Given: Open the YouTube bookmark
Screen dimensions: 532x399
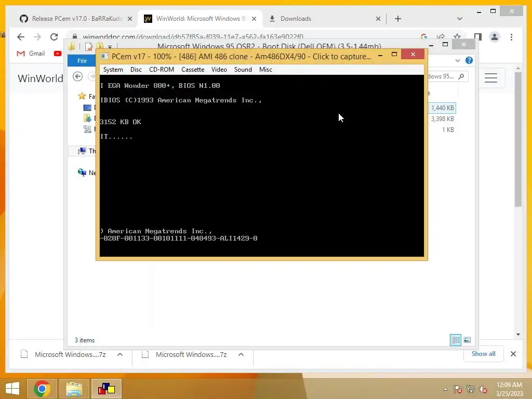Looking at the screenshot, I should pos(58,54).
